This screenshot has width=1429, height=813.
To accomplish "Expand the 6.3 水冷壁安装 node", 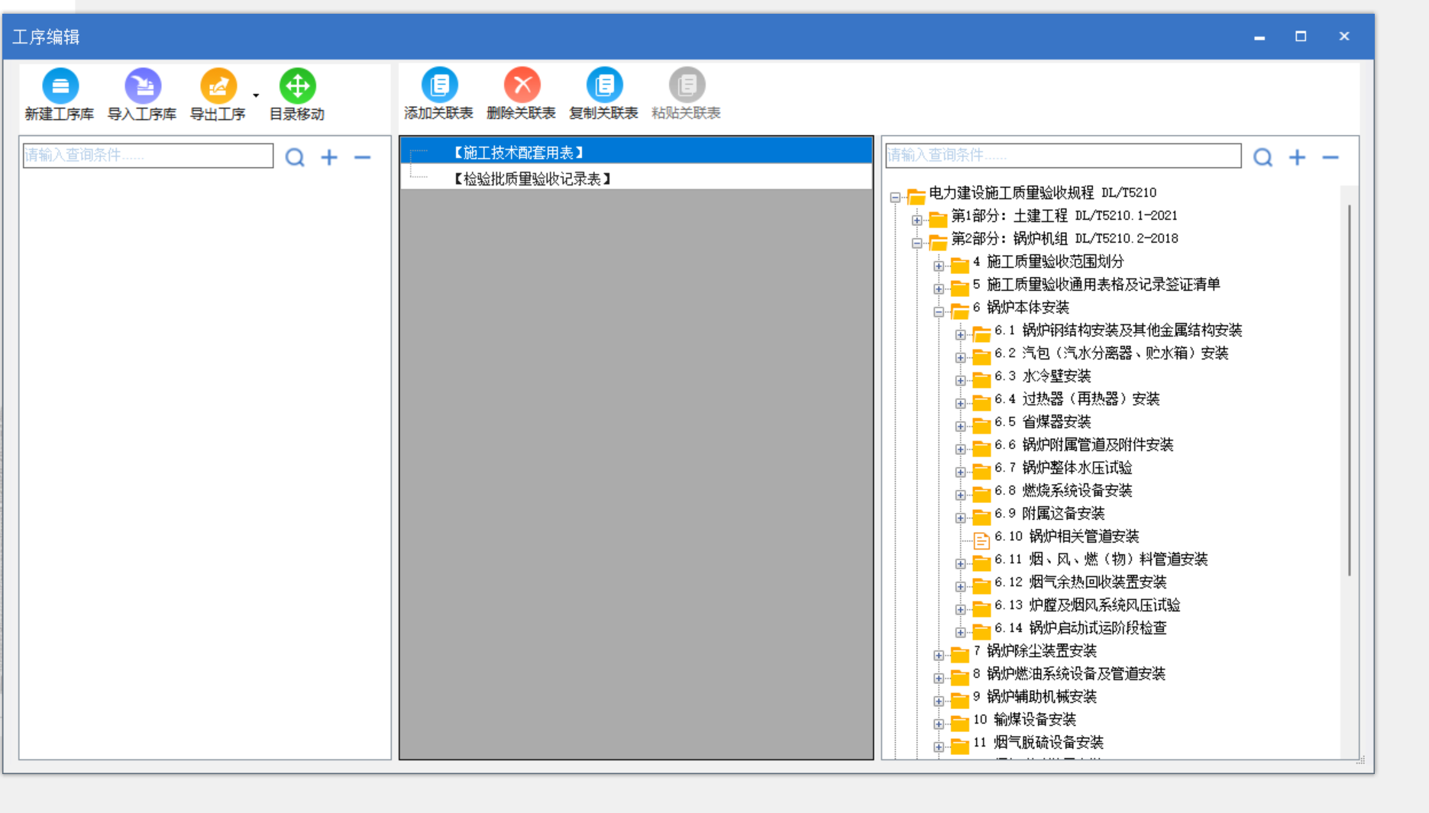I will pyautogui.click(x=960, y=380).
